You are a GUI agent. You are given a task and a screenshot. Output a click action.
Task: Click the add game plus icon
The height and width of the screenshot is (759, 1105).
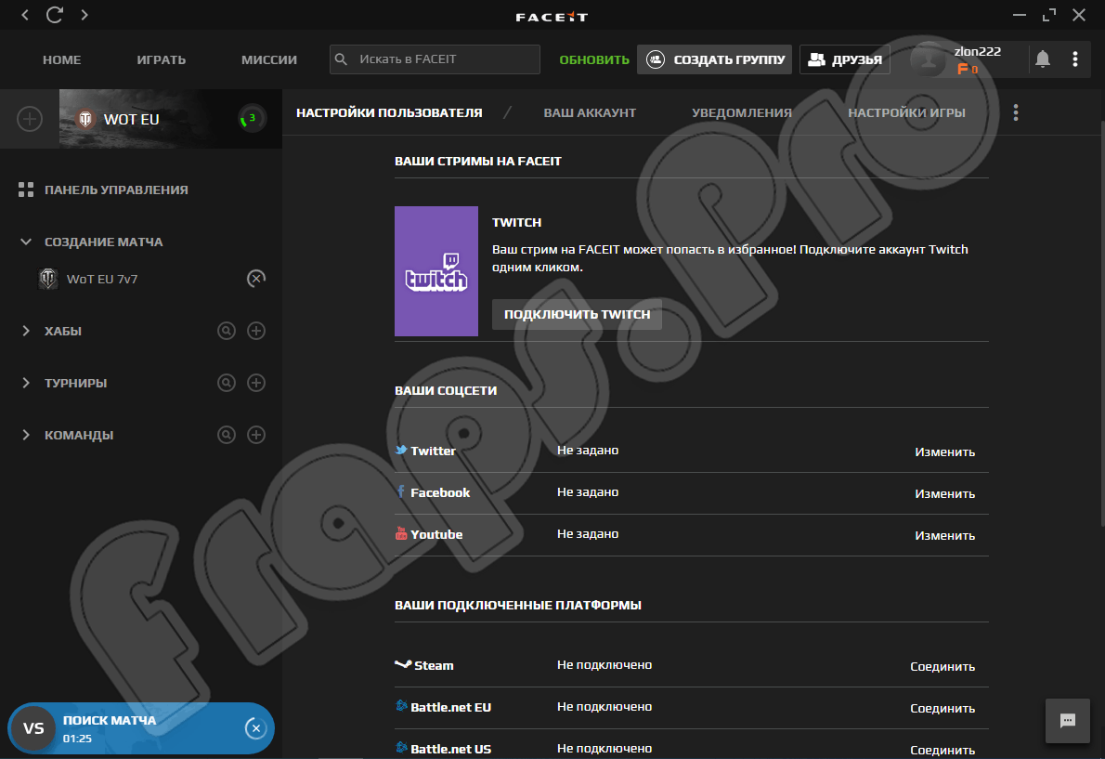[x=30, y=119]
